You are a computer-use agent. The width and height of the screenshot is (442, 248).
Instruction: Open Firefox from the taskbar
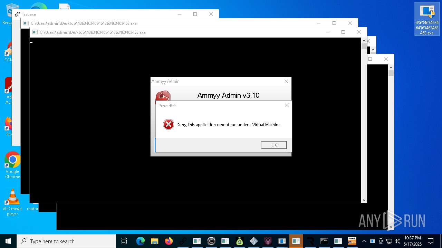pyautogui.click(x=169, y=241)
